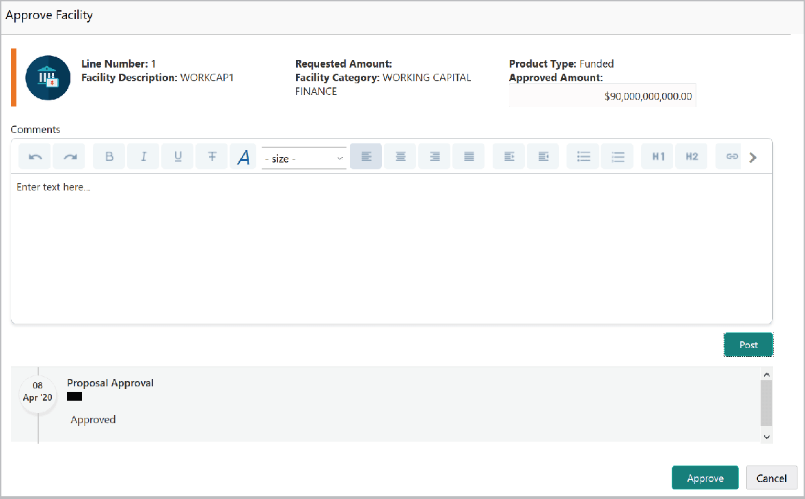
Task: Cancel the Approve Facility dialog
Action: tap(771, 478)
